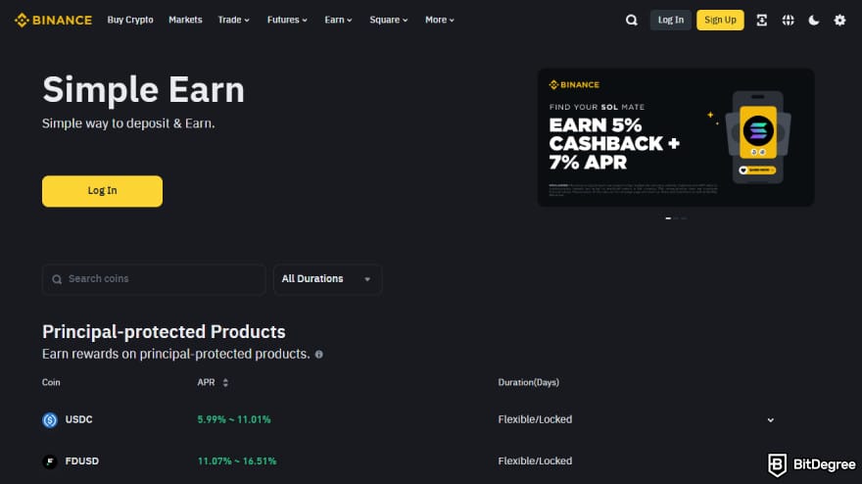The image size is (862, 484).
Task: Open the More dropdown menu
Action: click(x=440, y=20)
